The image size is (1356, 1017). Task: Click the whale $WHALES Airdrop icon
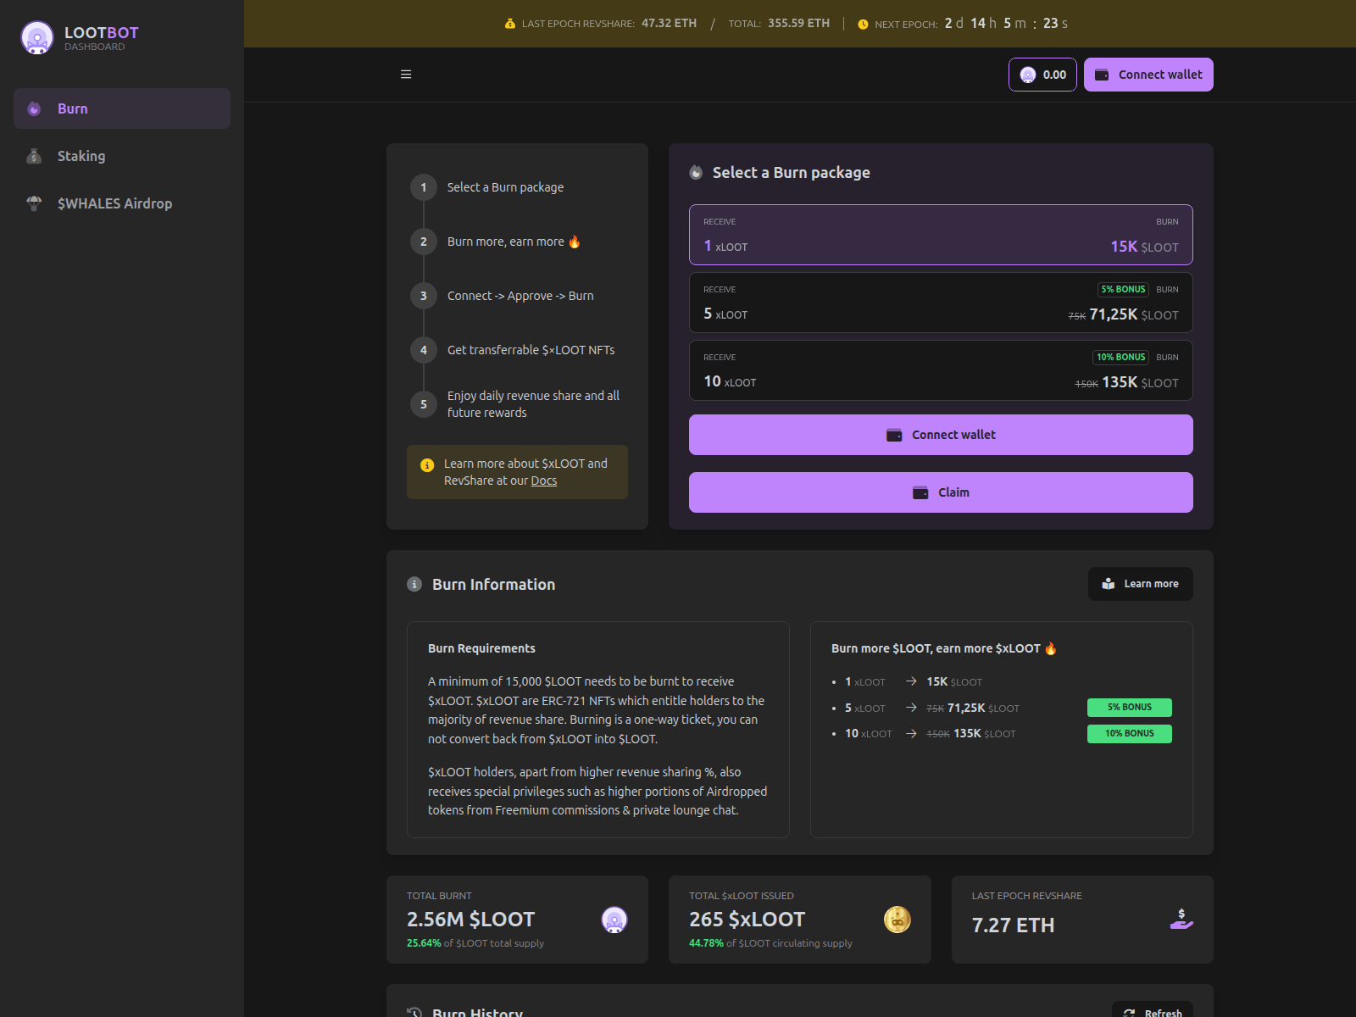click(33, 203)
